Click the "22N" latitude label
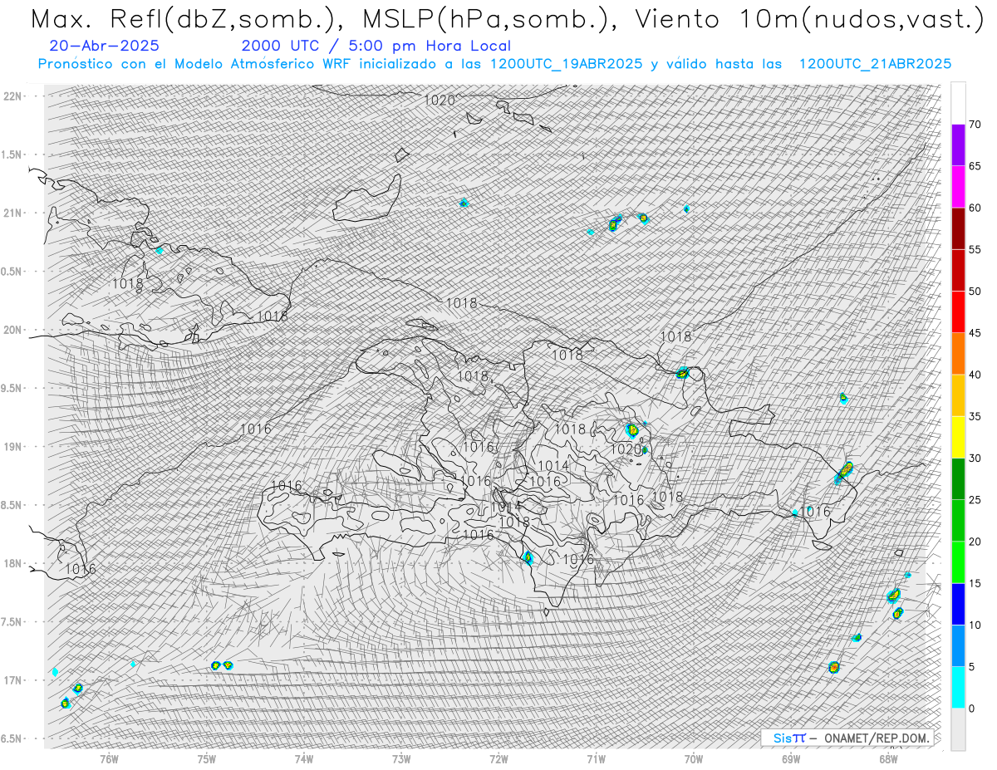The image size is (997, 770). (x=14, y=96)
